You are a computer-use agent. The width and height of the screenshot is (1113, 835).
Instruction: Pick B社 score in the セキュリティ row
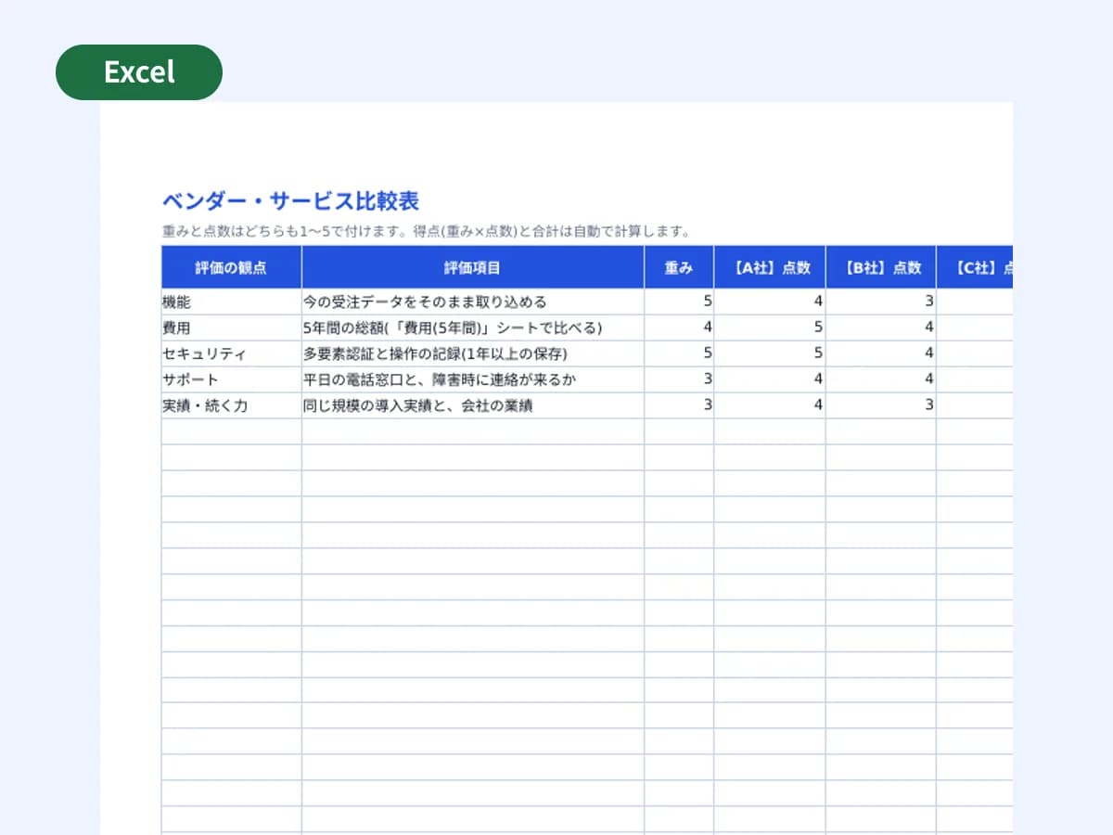coord(880,353)
